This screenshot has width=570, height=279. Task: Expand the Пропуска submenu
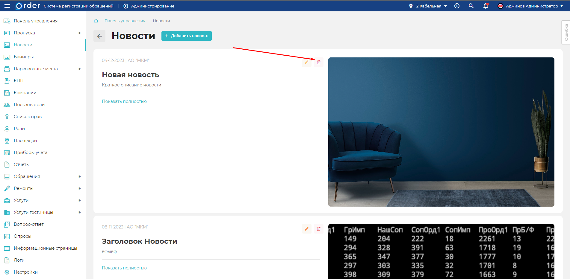click(79, 33)
